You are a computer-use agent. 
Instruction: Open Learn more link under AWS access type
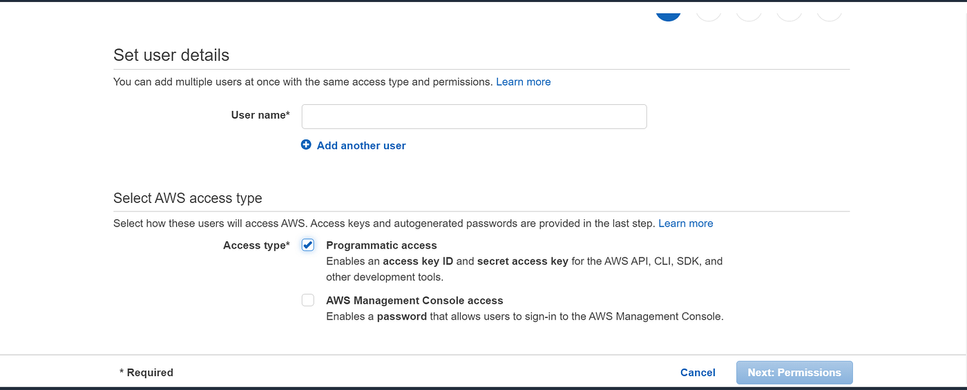(685, 223)
